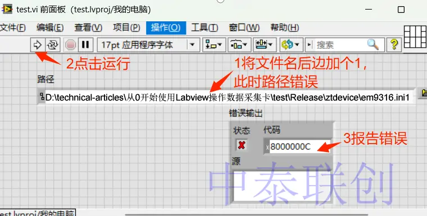Open the 帮助(H) menu
This screenshot has width=427, height=216.
[x=285, y=27]
